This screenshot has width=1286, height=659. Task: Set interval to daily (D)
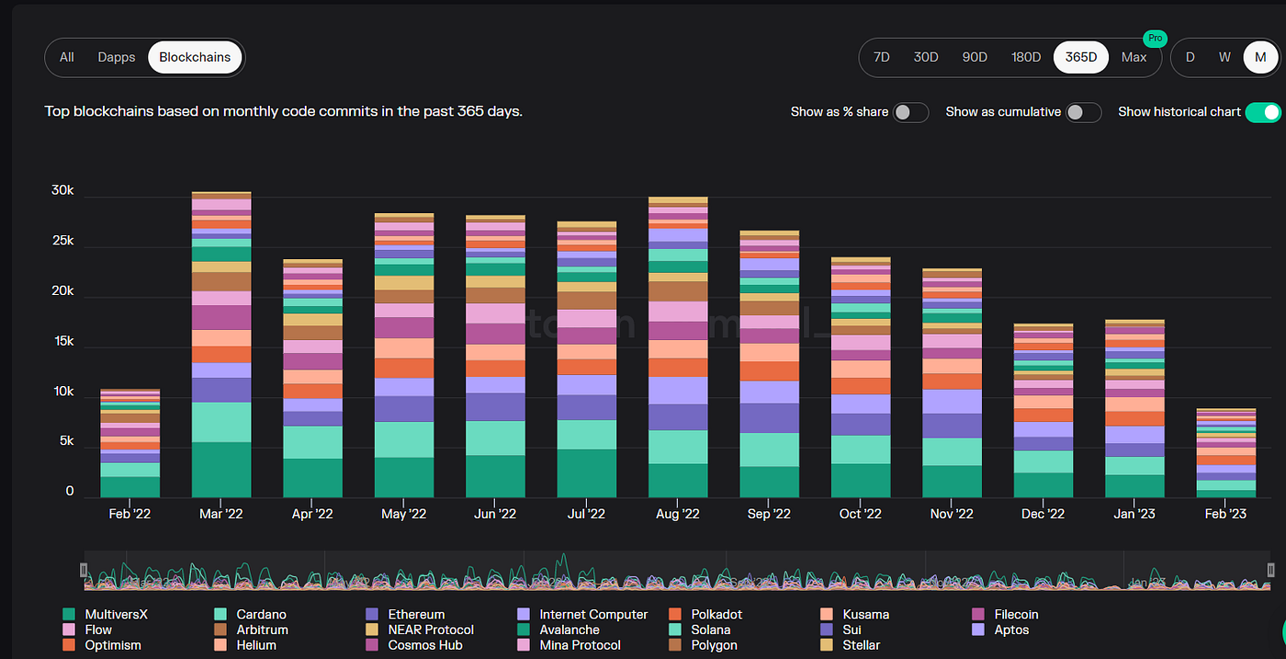[x=1190, y=57]
